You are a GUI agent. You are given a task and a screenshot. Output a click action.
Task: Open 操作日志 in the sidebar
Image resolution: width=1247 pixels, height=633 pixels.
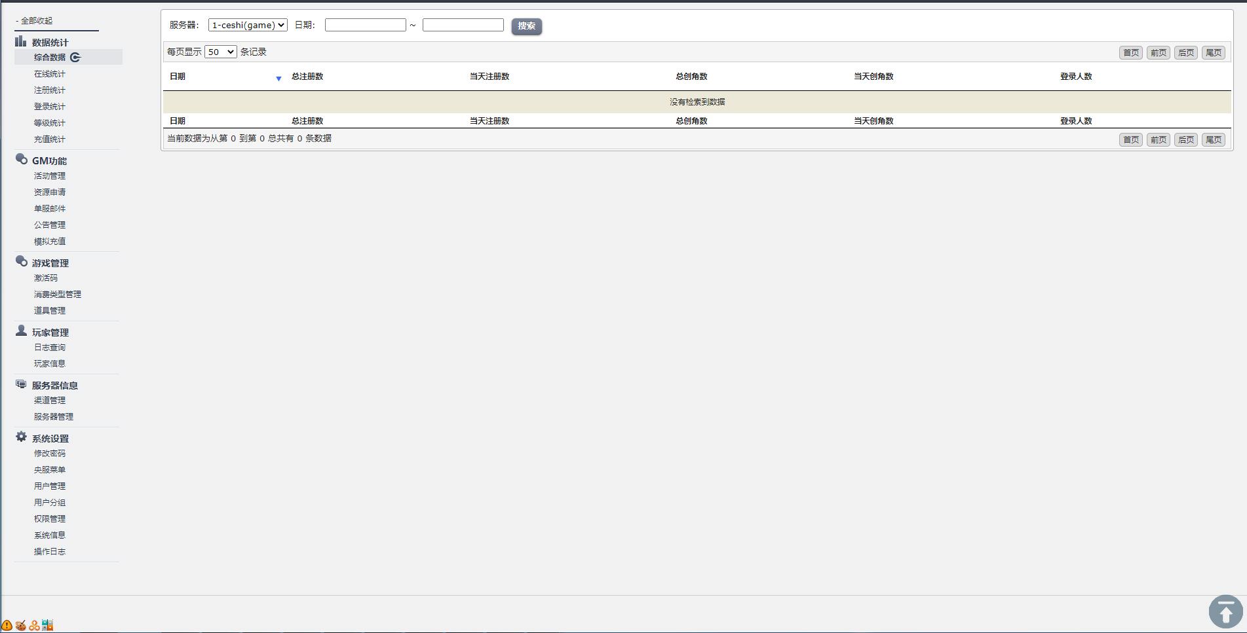click(50, 552)
